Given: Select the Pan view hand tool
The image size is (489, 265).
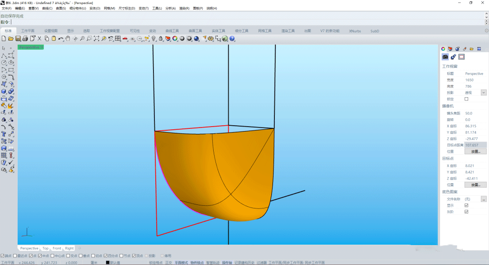Looking at the screenshot, I should point(67,39).
